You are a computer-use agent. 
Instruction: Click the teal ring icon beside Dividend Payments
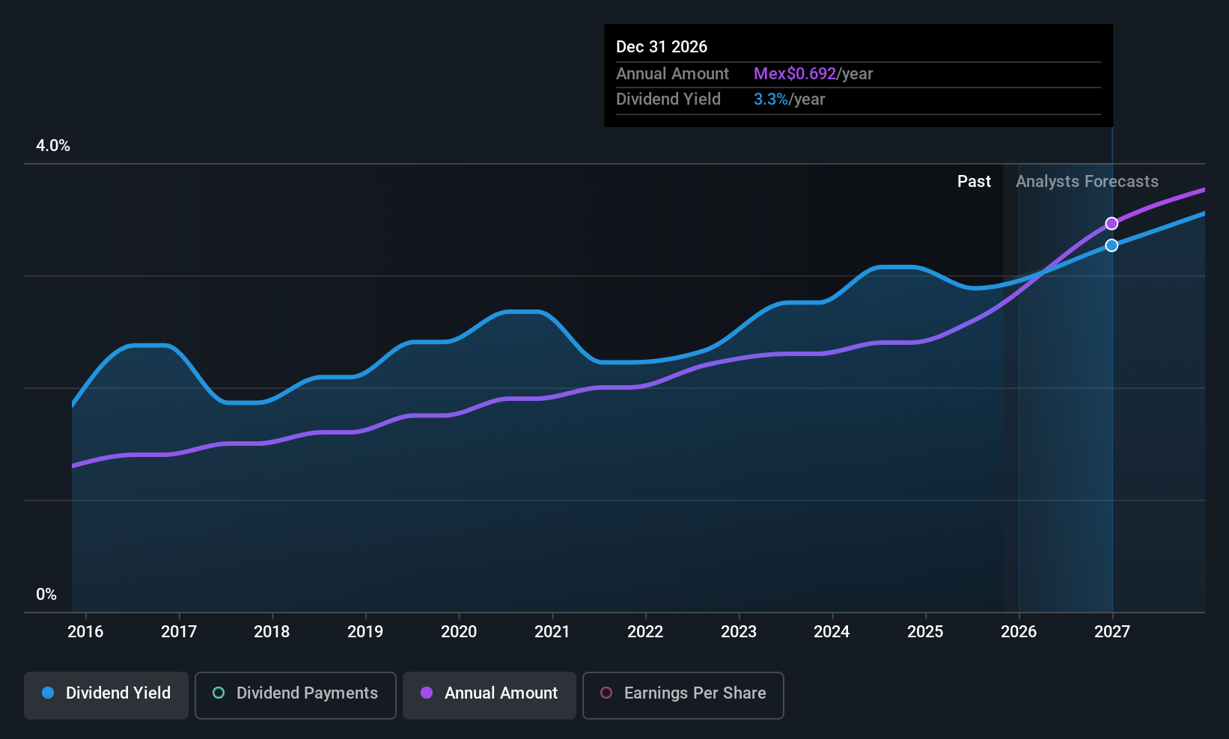tap(219, 693)
